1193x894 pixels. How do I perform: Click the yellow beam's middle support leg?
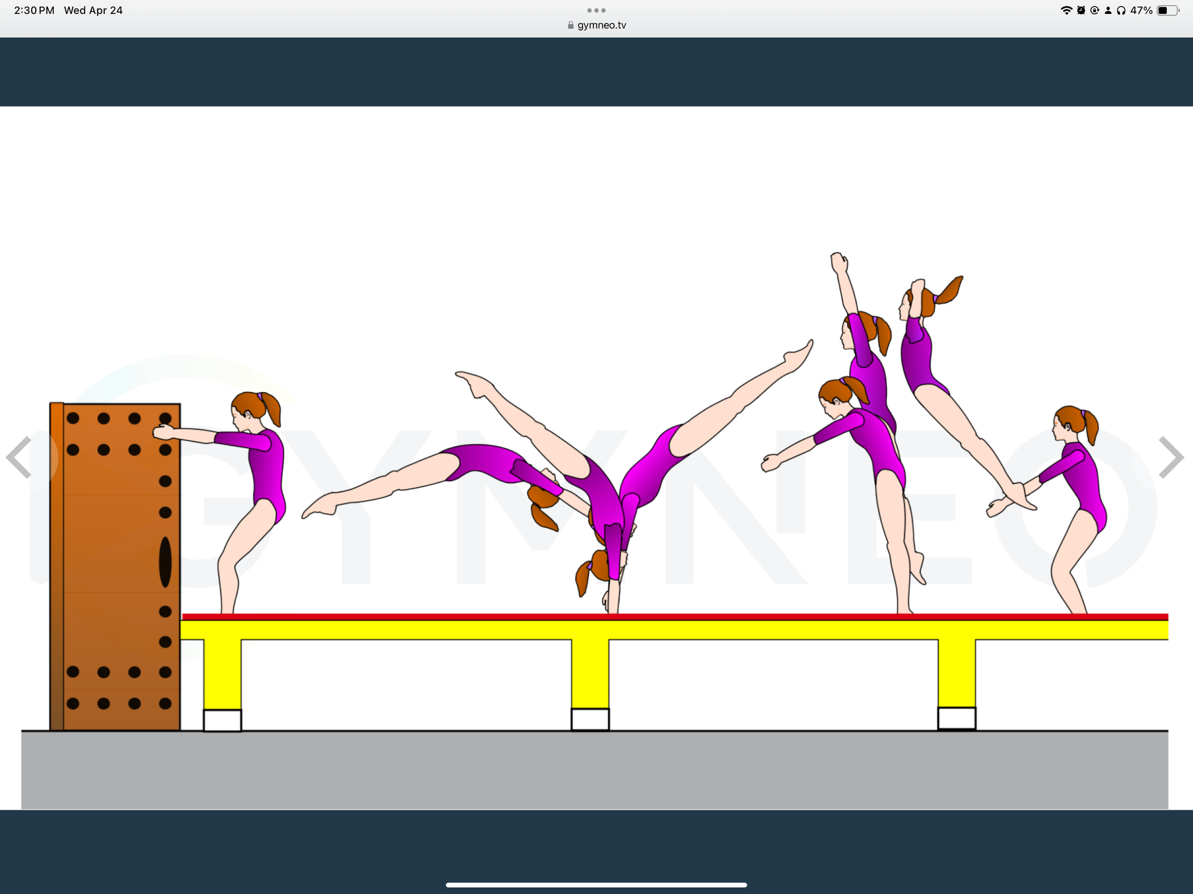[590, 674]
